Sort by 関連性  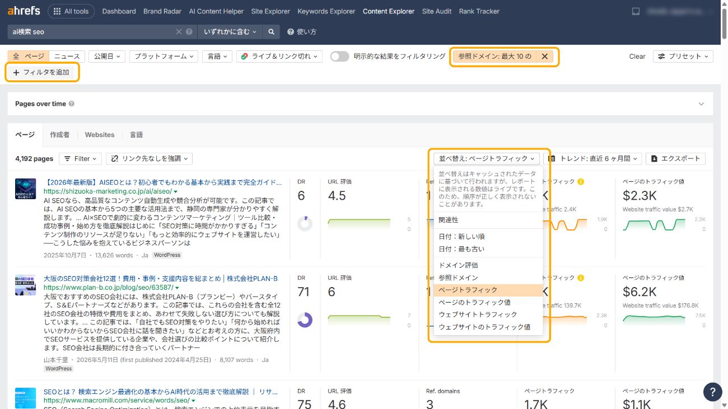coord(488,220)
